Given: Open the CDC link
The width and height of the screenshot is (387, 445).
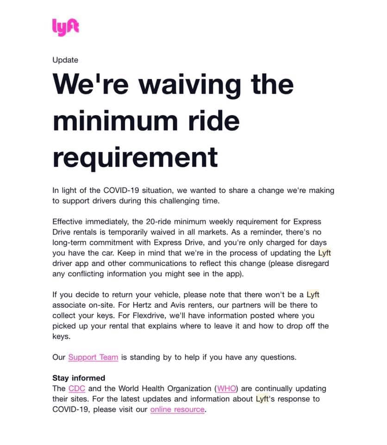Looking at the screenshot, I should 77,388.
